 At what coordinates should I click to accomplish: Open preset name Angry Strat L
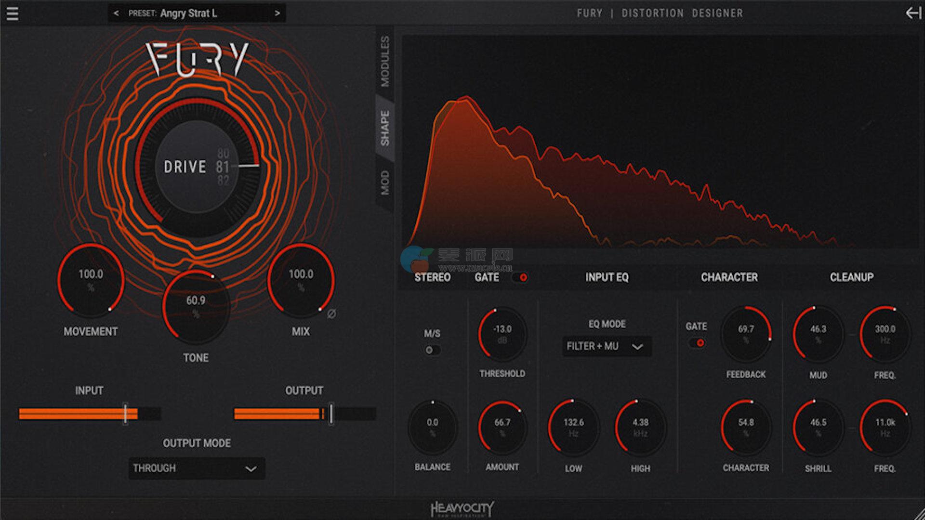(x=188, y=13)
